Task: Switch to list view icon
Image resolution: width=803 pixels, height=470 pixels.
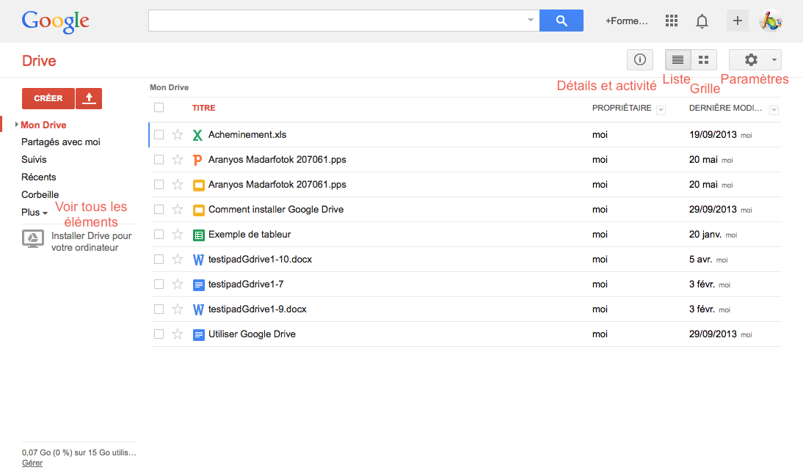Action: [x=677, y=60]
